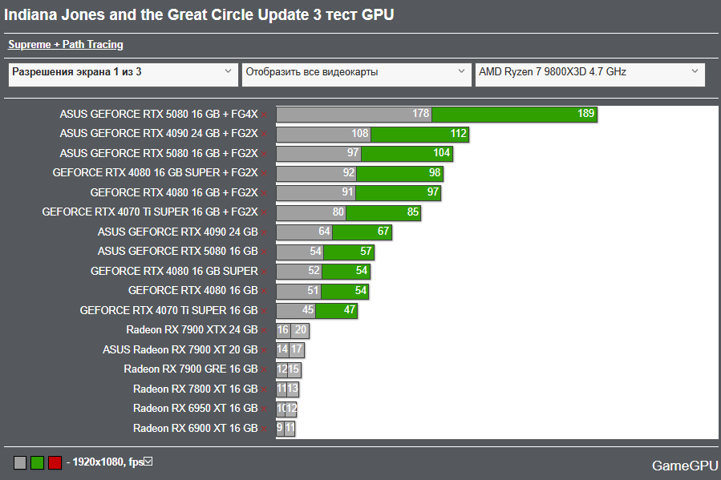Remove ASUS GEFORCE RTX 4090 24 GB + FG2X row
The width and height of the screenshot is (721, 480).
[x=264, y=134]
